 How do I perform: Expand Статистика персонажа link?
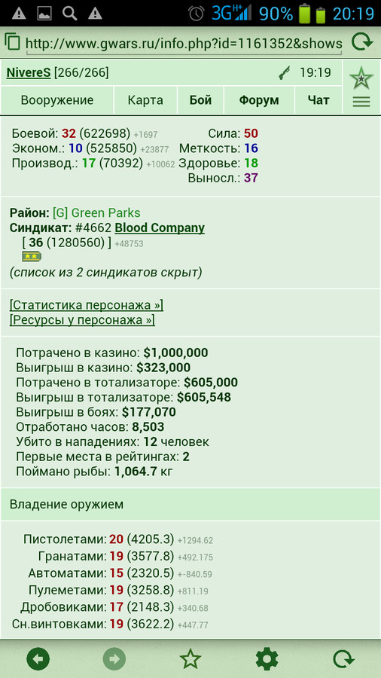[87, 305]
